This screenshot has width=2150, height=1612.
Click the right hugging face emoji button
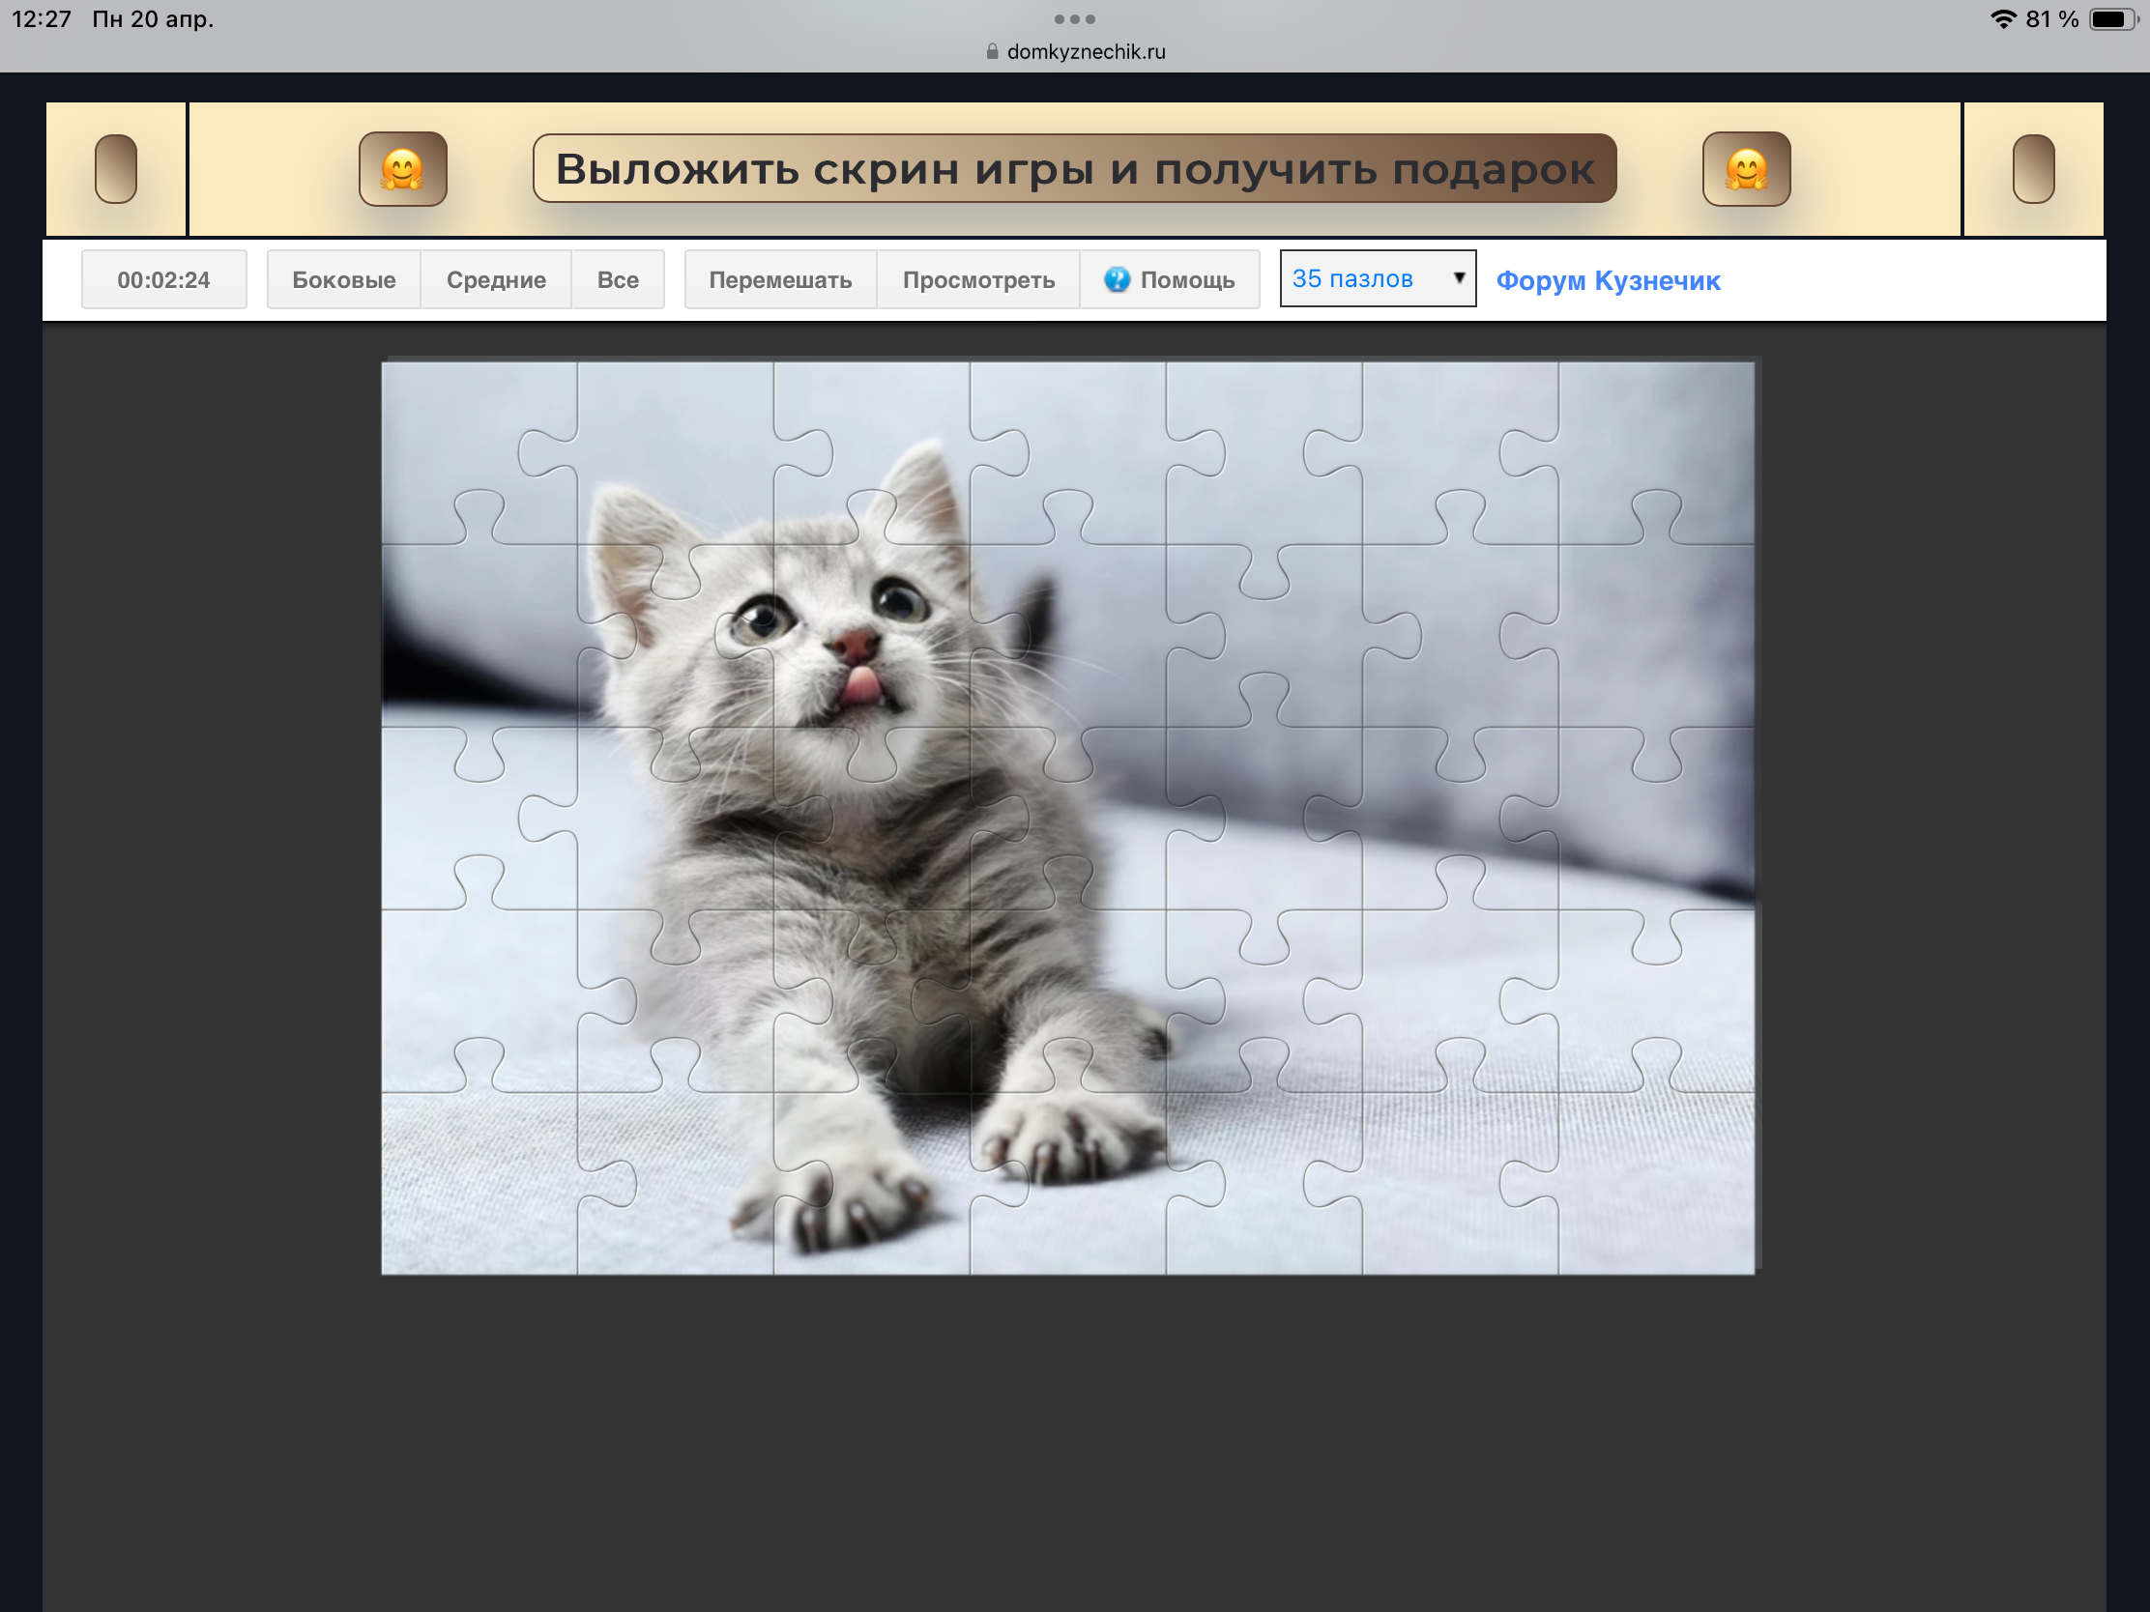1746,169
